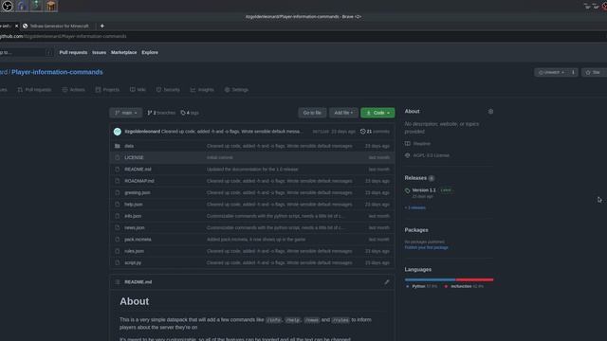Open the Add file dropdown
This screenshot has height=341, width=607.
pyautogui.click(x=343, y=113)
